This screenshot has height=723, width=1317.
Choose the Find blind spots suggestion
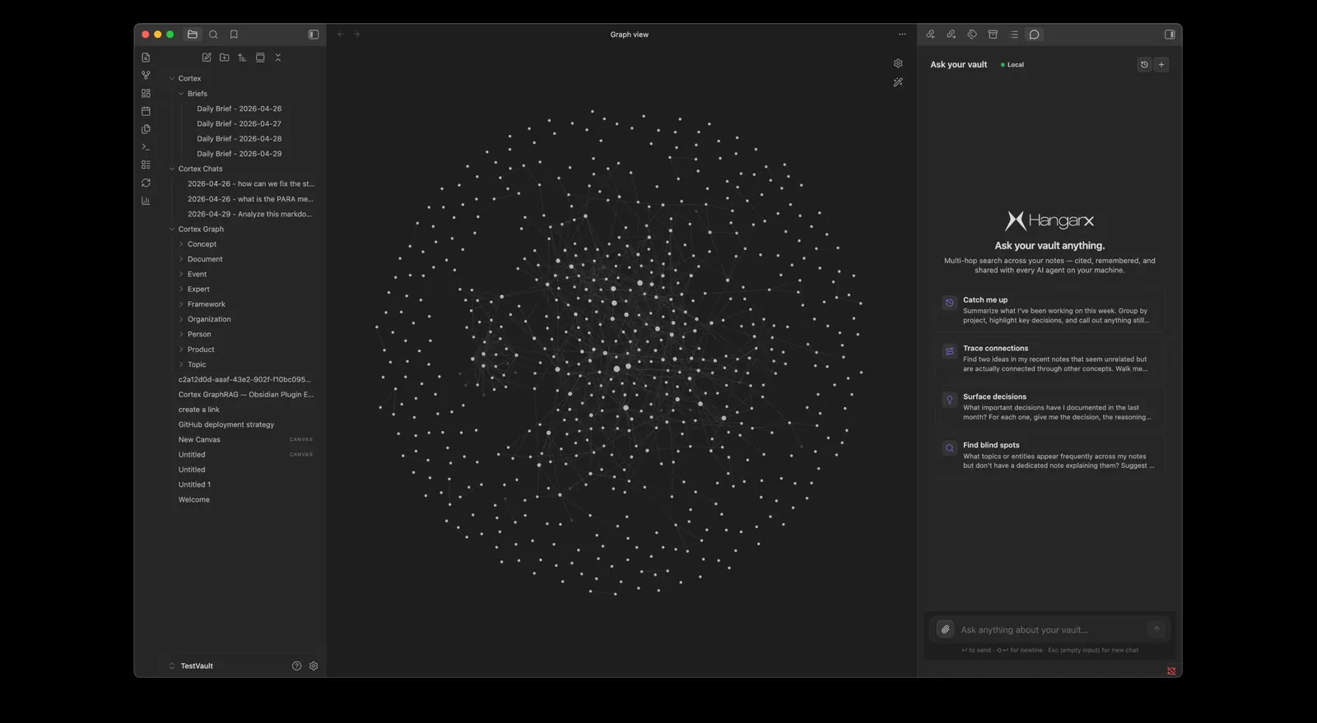click(1049, 456)
